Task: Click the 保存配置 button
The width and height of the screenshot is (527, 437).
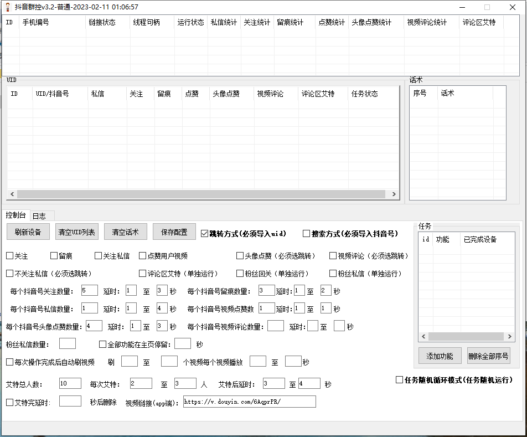Action: [174, 232]
